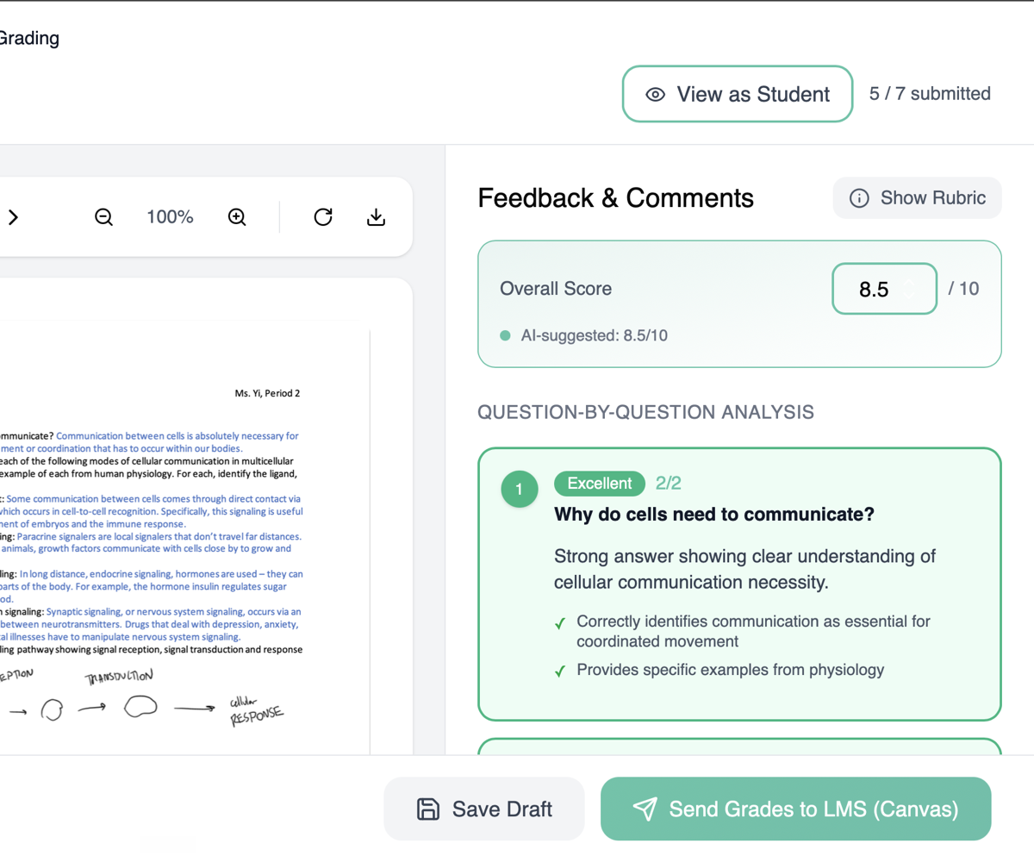
Task: Click the Feedback & Comments heading
Action: pyautogui.click(x=616, y=198)
